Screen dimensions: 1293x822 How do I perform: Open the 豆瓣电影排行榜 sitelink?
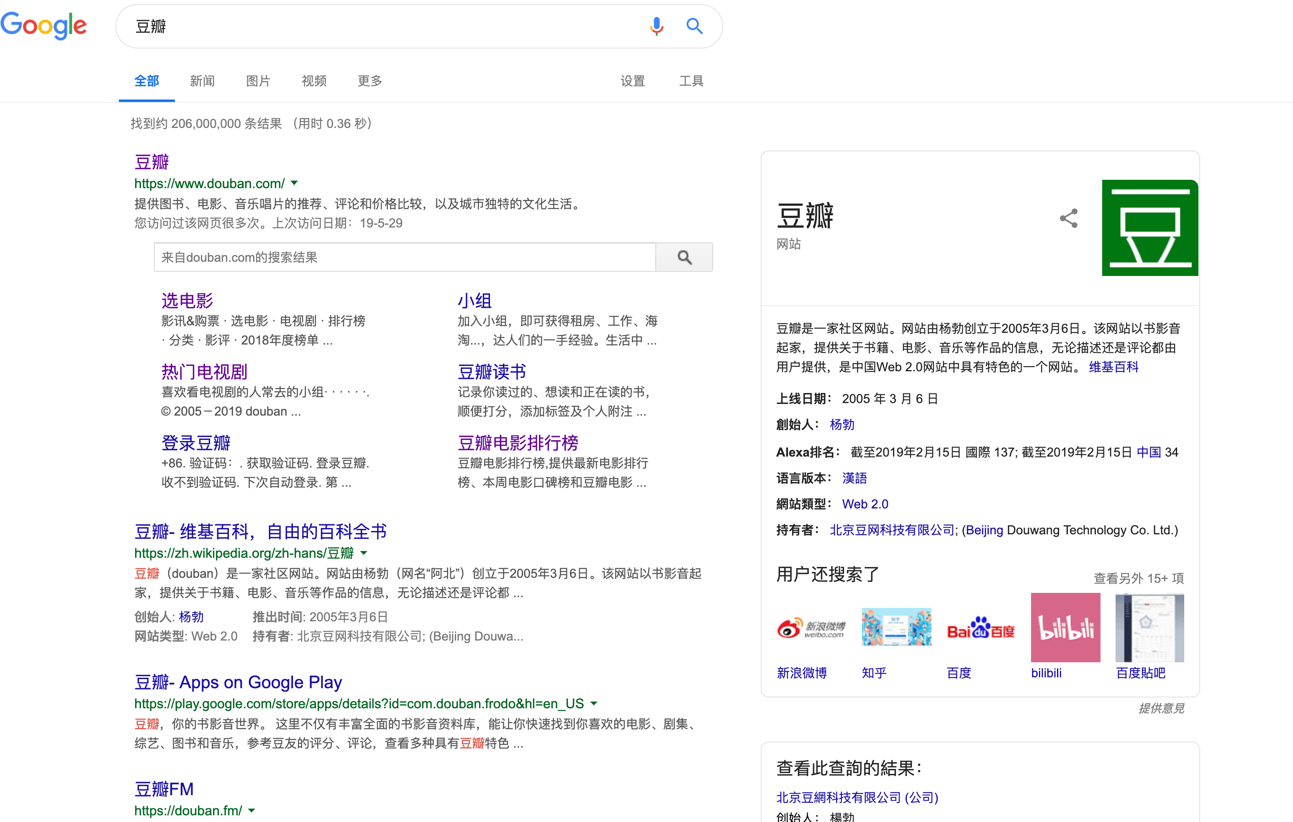pyautogui.click(x=518, y=443)
